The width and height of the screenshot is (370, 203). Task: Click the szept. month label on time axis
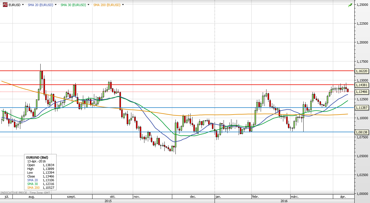coord(71,197)
